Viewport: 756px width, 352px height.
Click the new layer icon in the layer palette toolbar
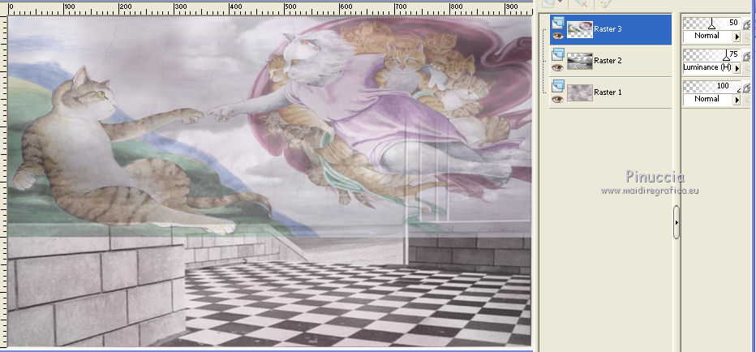tap(548, 3)
